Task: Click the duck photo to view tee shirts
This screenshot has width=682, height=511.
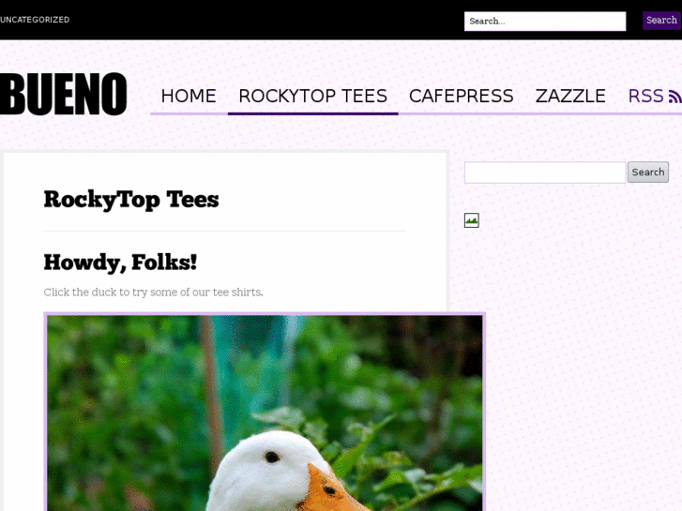Action: [265, 413]
